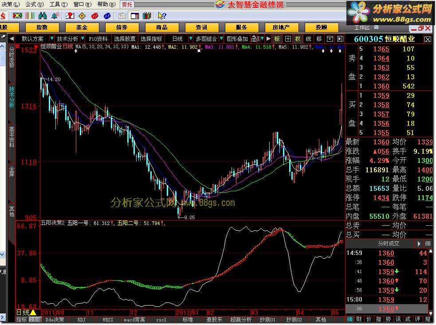Switch to the 超赢分析 indicator tab
Viewport: 436px width, 325px height.
[241, 320]
